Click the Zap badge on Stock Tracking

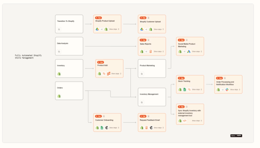(x=181, y=78)
